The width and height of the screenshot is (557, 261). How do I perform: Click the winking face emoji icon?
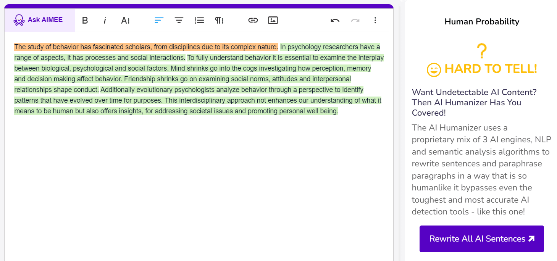pyautogui.click(x=434, y=69)
